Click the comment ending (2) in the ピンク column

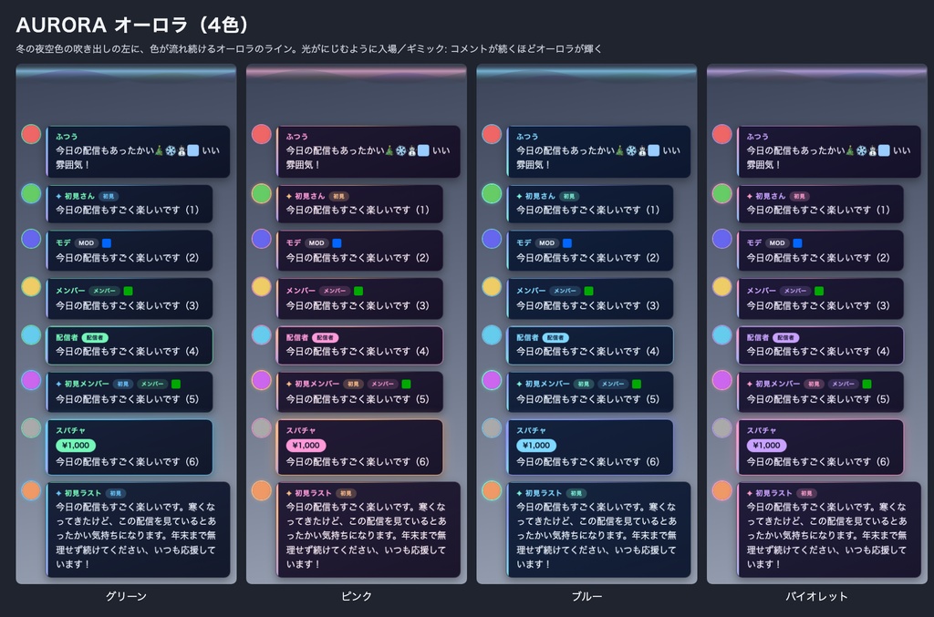click(358, 258)
